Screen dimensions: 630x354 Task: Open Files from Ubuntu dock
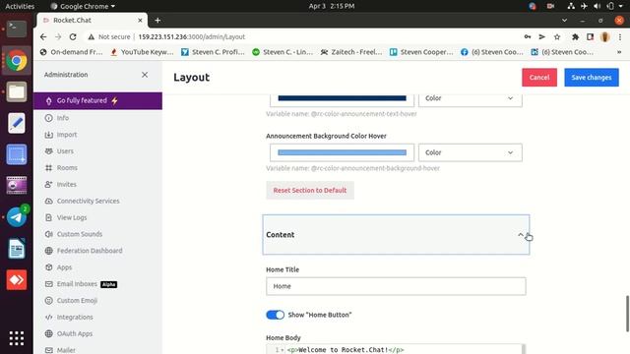click(x=17, y=91)
